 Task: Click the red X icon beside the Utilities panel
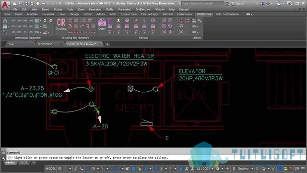pyautogui.click(x=181, y=32)
